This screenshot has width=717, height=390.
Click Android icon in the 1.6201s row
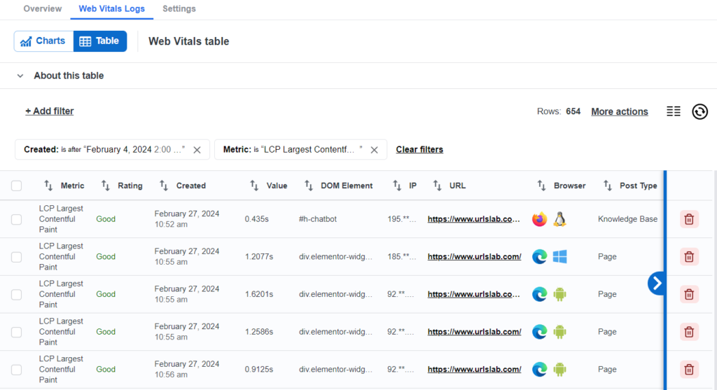[x=559, y=295]
